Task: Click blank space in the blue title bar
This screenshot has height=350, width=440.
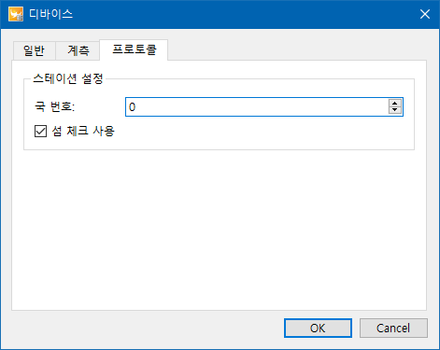Action: pos(243,14)
